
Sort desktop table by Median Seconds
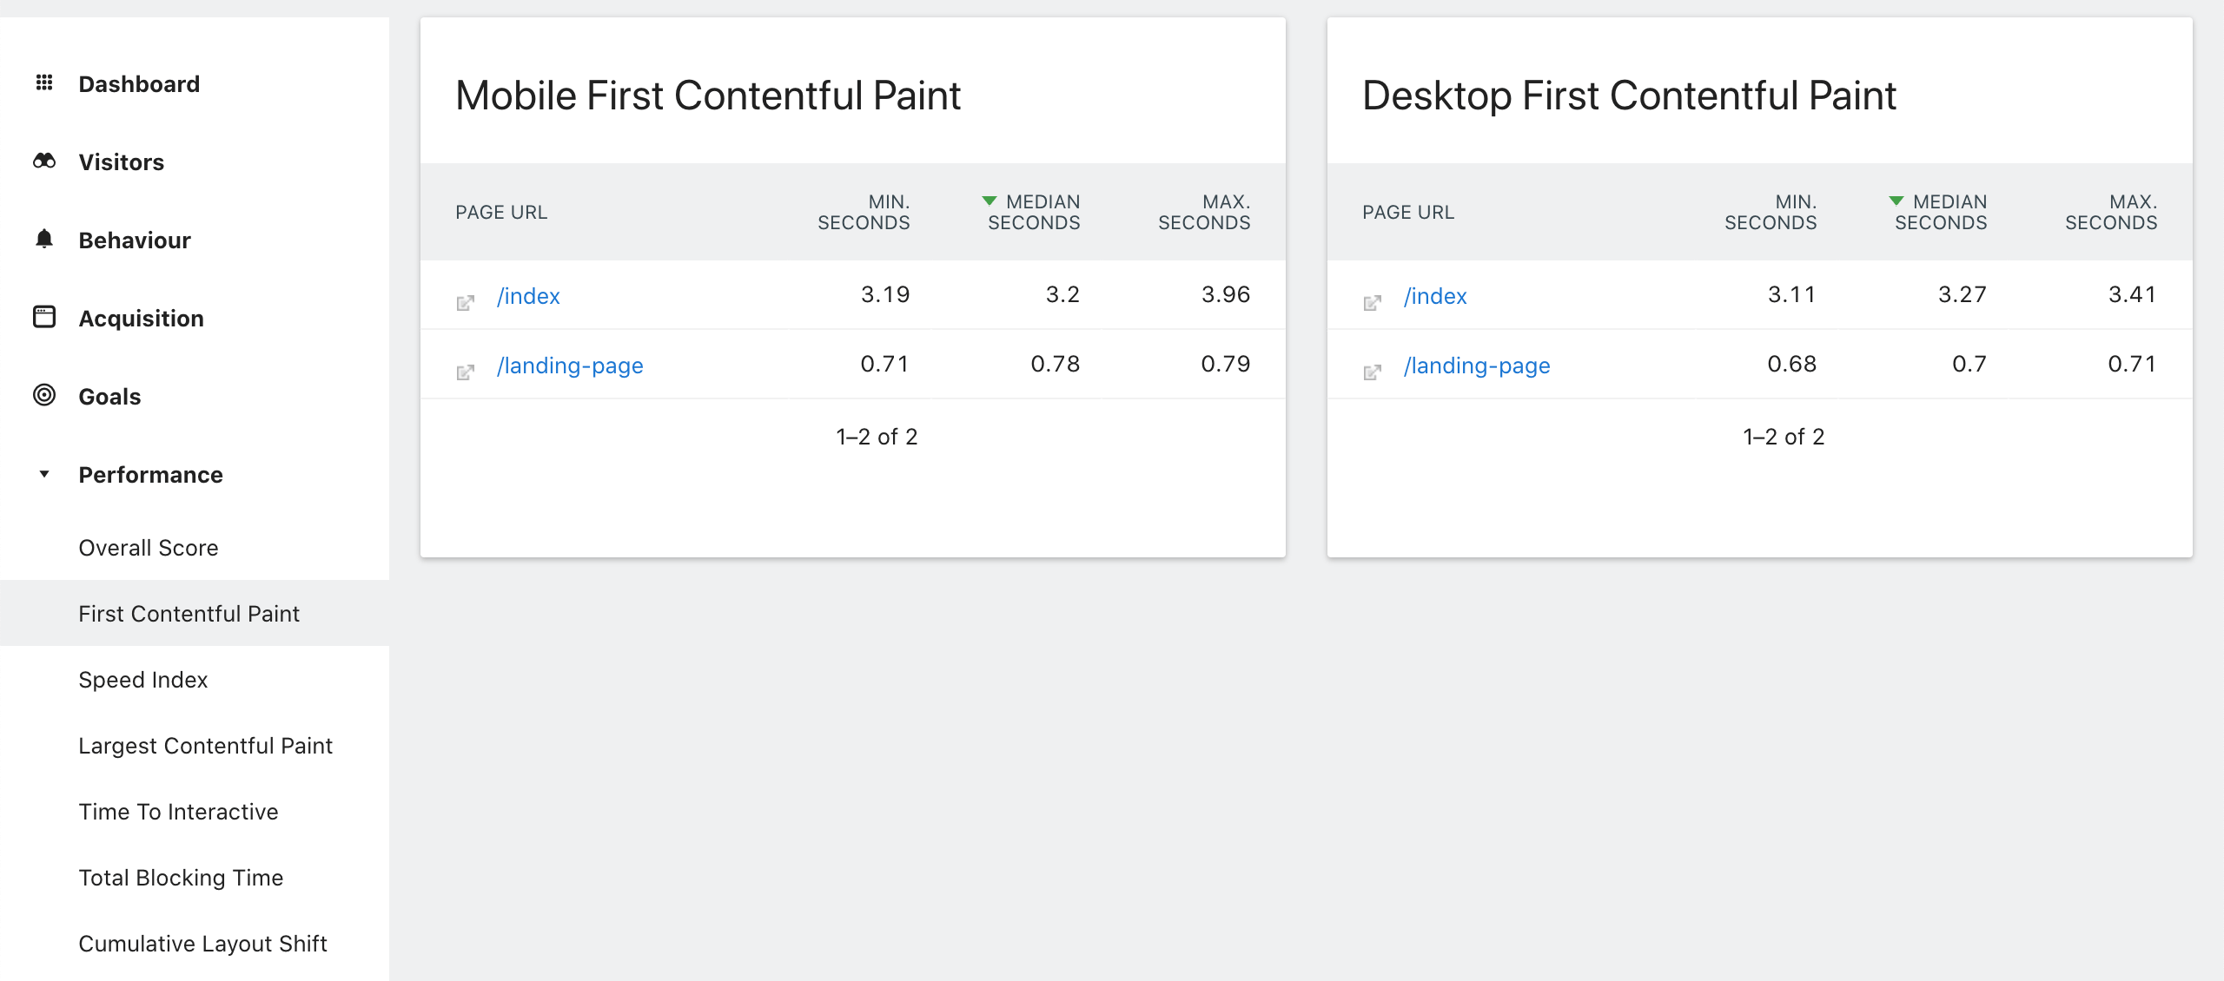1941,212
